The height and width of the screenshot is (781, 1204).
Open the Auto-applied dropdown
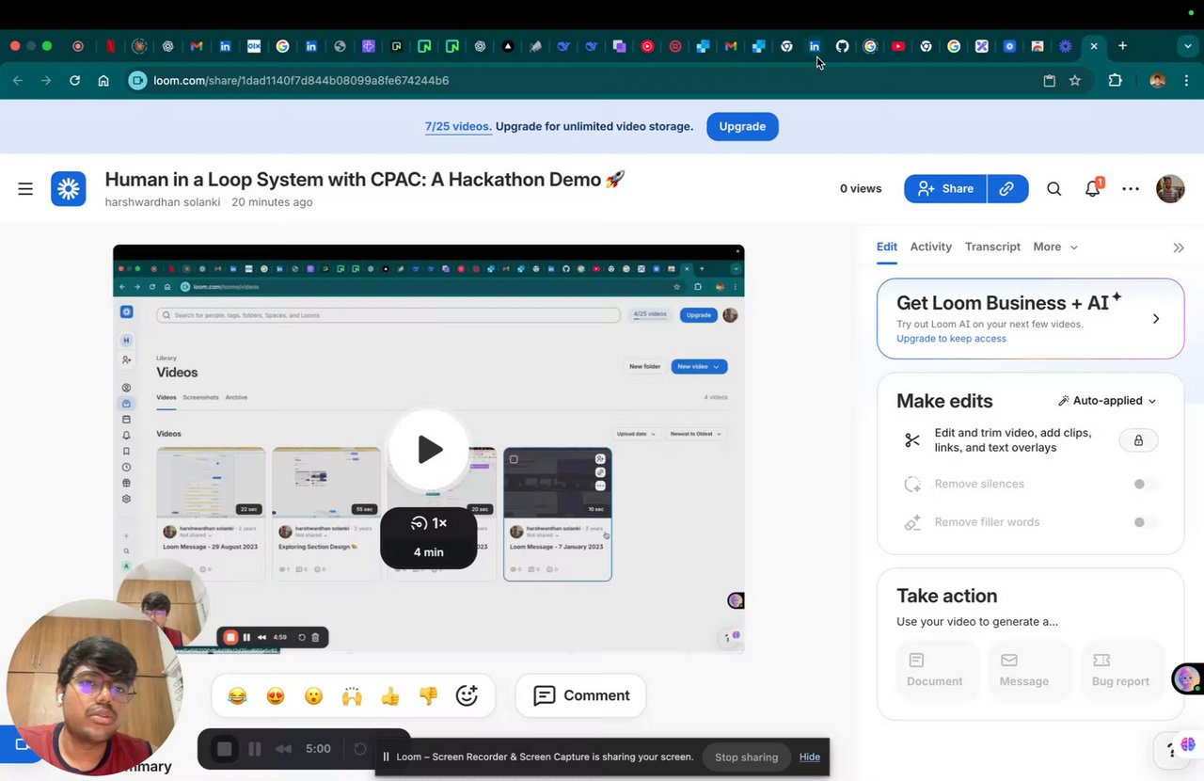(1107, 401)
